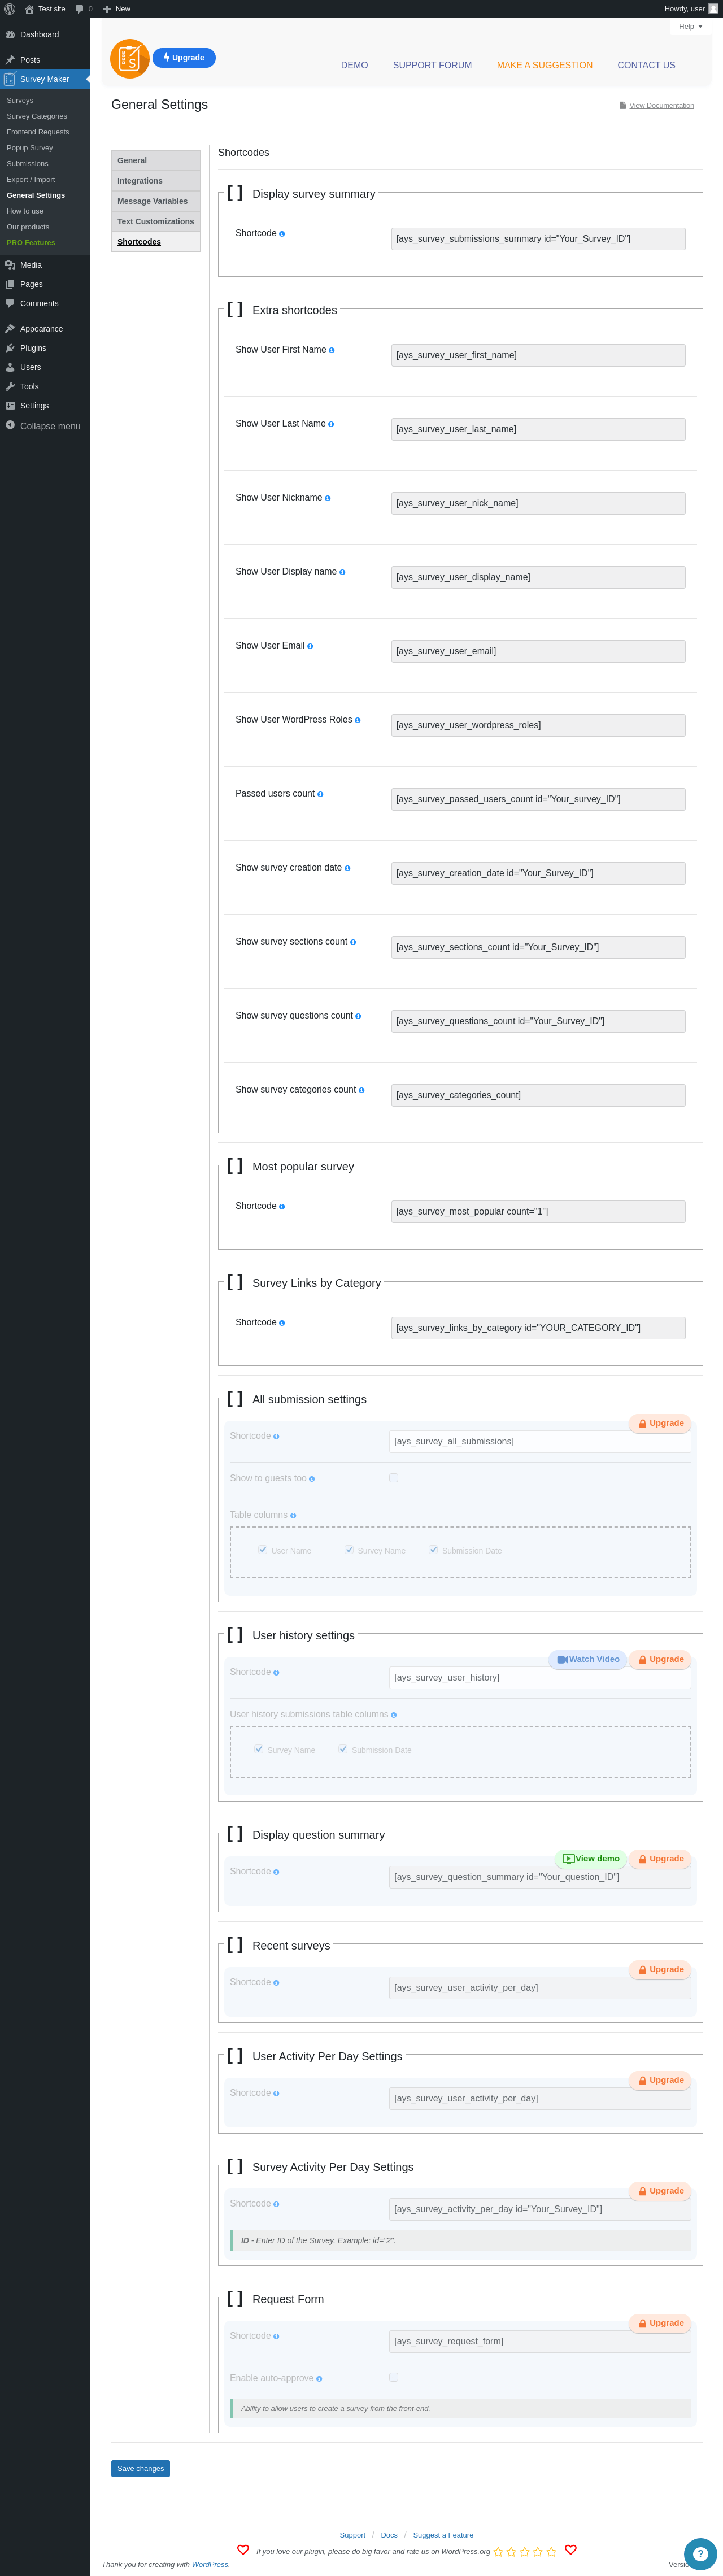
Task: Click the Survey Maker orange logo icon
Action: coord(130,59)
